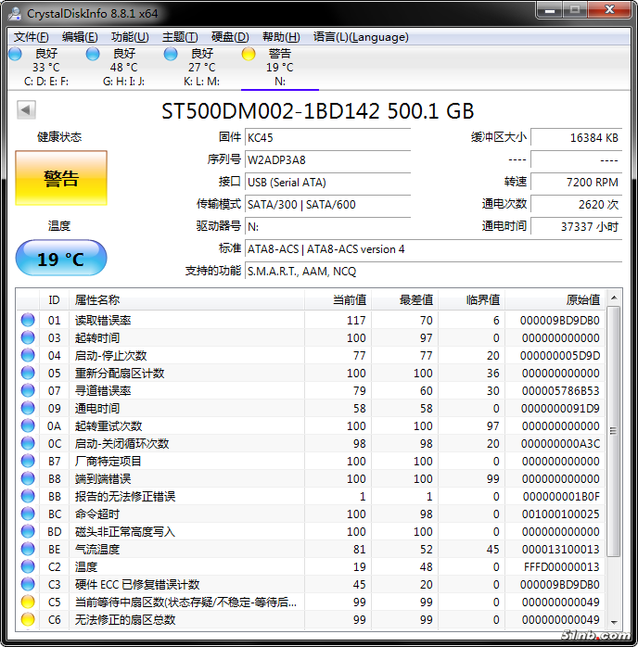
Task: Click the yellow caution dot for attribute C6
Action: click(28, 619)
